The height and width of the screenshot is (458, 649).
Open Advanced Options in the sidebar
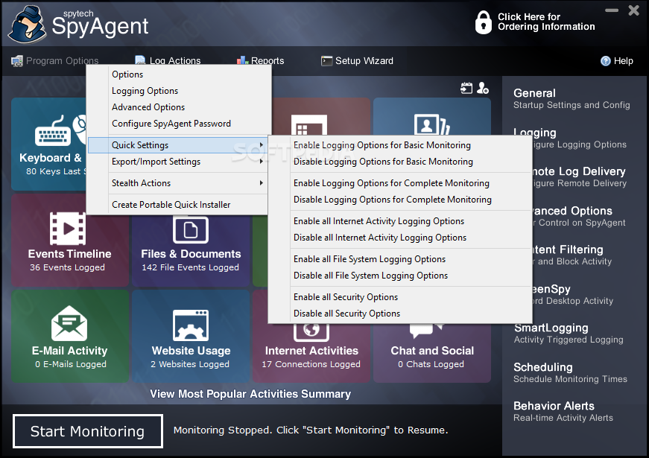click(x=579, y=217)
